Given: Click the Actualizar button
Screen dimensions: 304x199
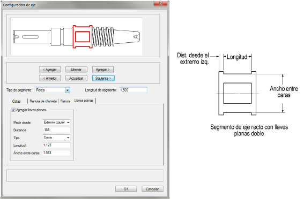Looking at the screenshot, I should 76,78.
